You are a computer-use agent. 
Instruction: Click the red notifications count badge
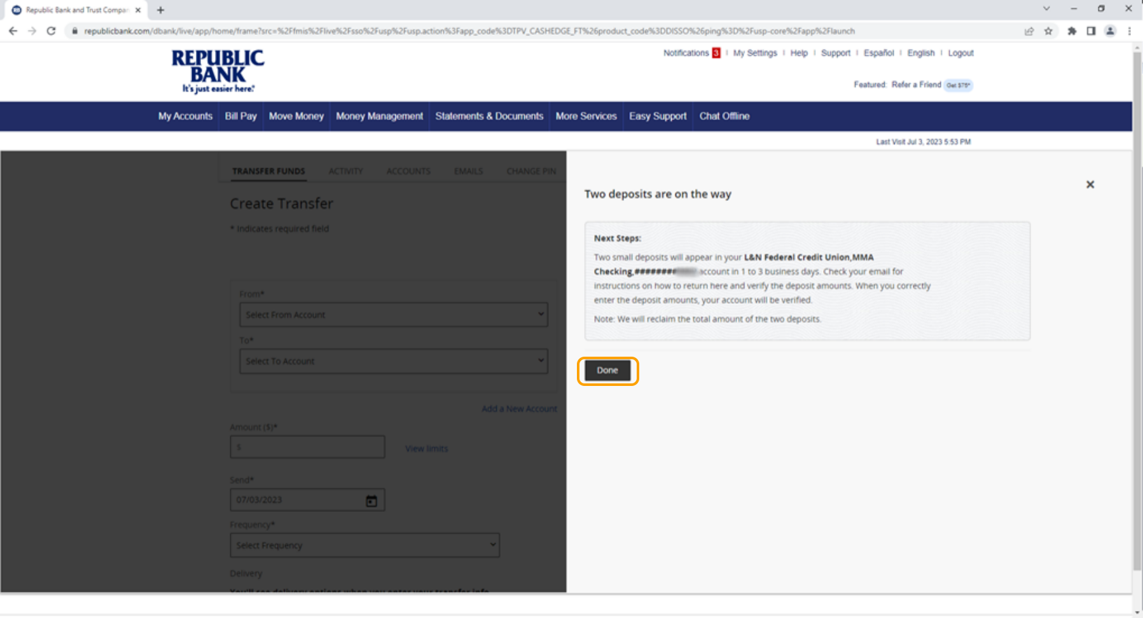[x=716, y=53]
